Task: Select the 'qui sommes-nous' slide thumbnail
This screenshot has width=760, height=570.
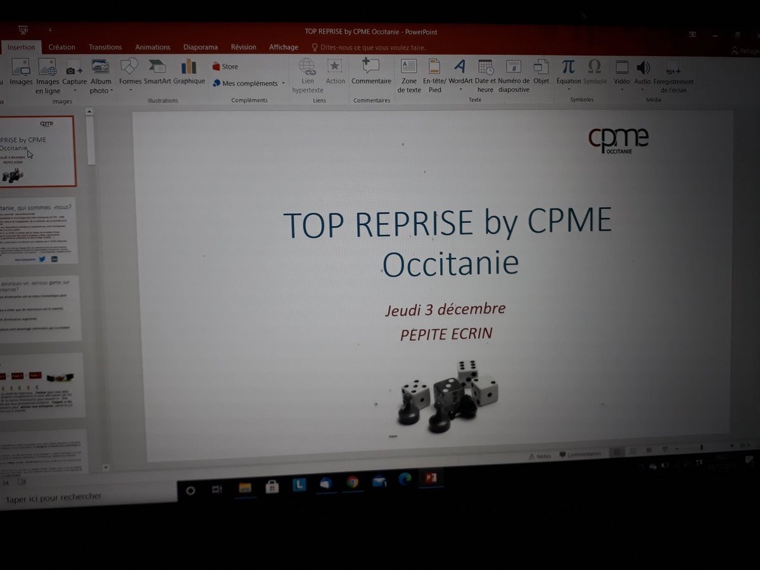Action: [38, 231]
